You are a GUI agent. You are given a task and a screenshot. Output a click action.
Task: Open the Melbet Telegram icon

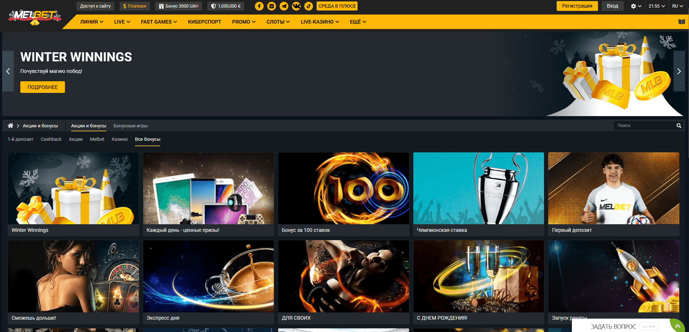[x=284, y=6]
